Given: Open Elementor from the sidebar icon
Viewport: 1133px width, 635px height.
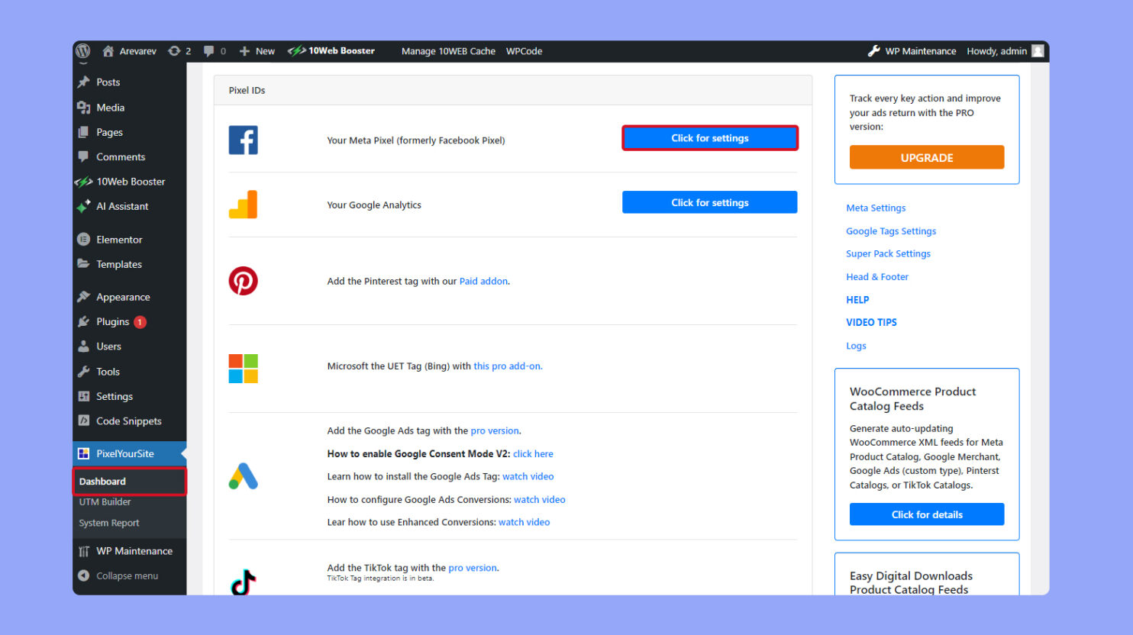Looking at the screenshot, I should point(83,239).
